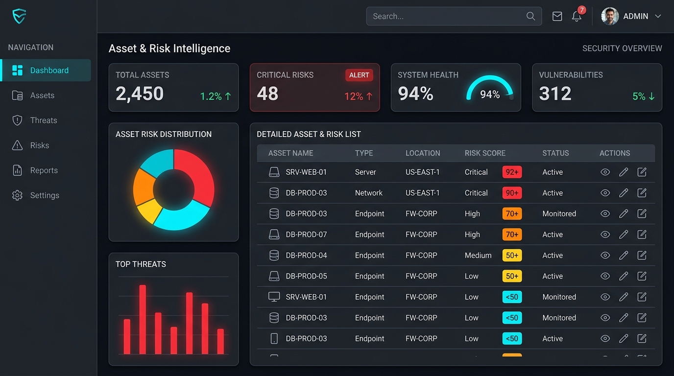The width and height of the screenshot is (674, 376).
Task: Click eye icon on SRV-WEB-01 Endpoint row
Action: coord(605,297)
